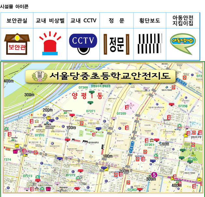The width and height of the screenshot is (205, 197).
Task: Select the purple subway line 5 marker
Action: point(154,175)
